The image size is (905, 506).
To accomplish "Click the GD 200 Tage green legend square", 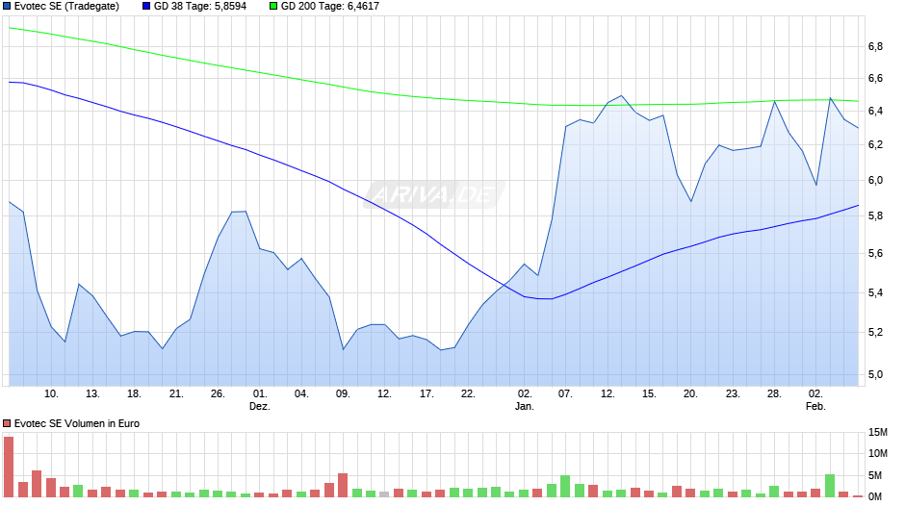I will (273, 7).
